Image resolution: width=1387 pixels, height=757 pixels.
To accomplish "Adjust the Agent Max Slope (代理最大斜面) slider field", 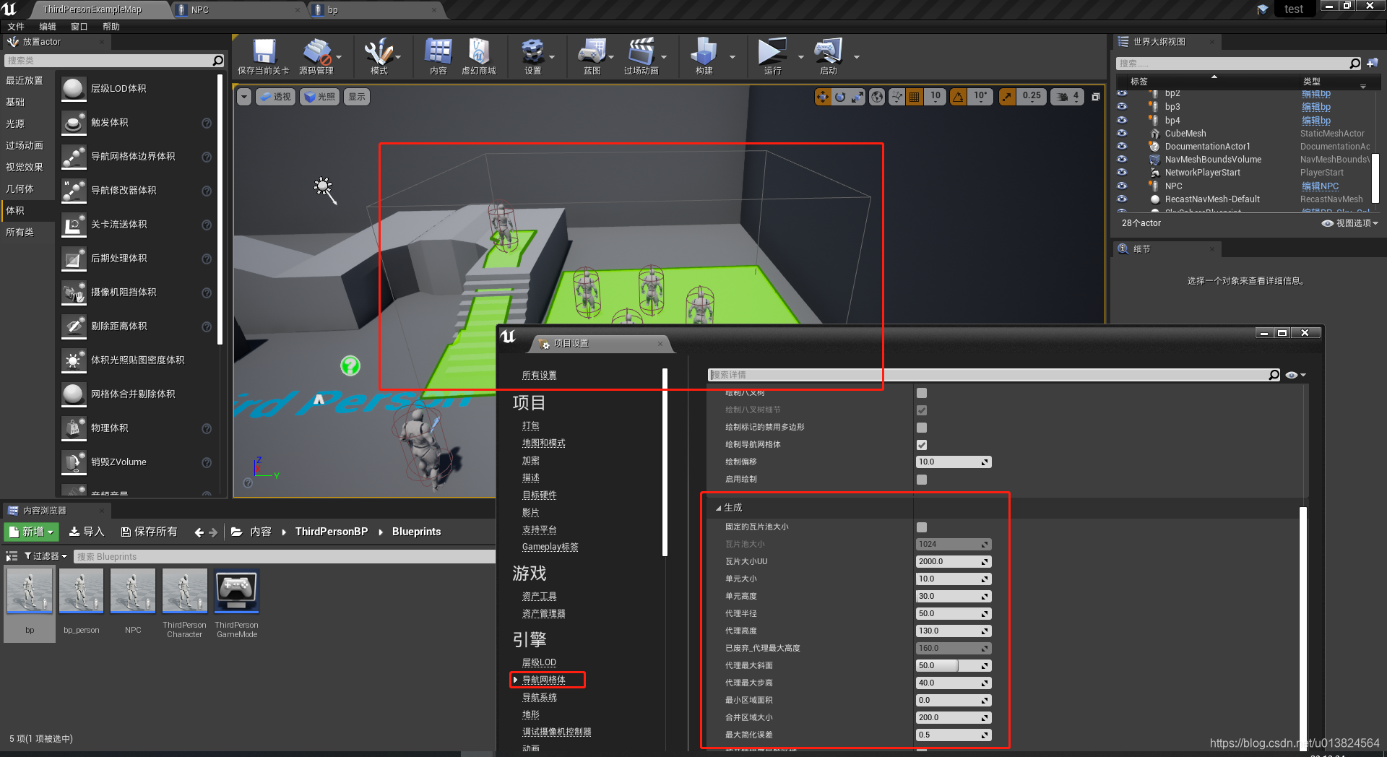I will [x=954, y=666].
